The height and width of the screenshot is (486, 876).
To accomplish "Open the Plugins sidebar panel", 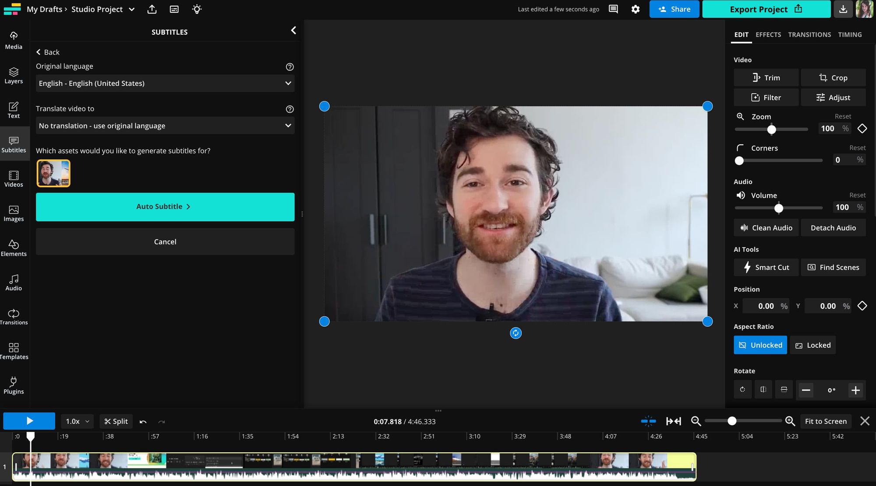I will (14, 385).
